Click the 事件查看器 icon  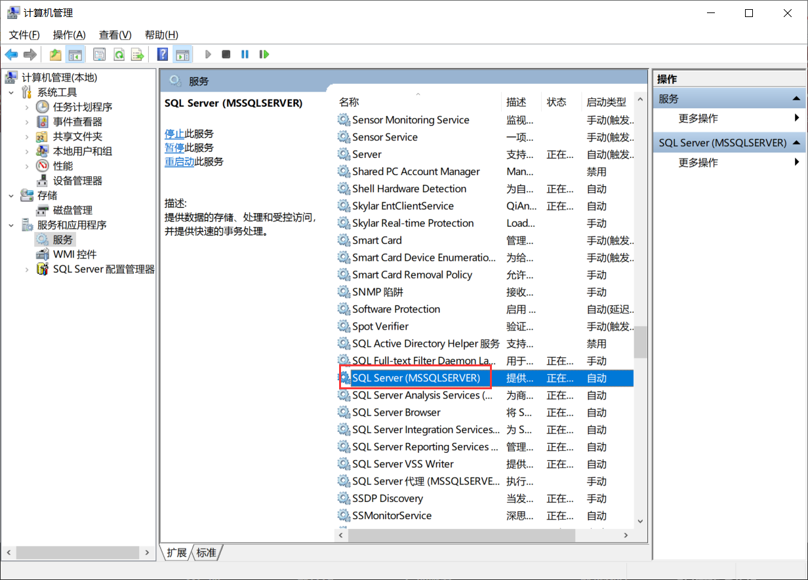42,122
